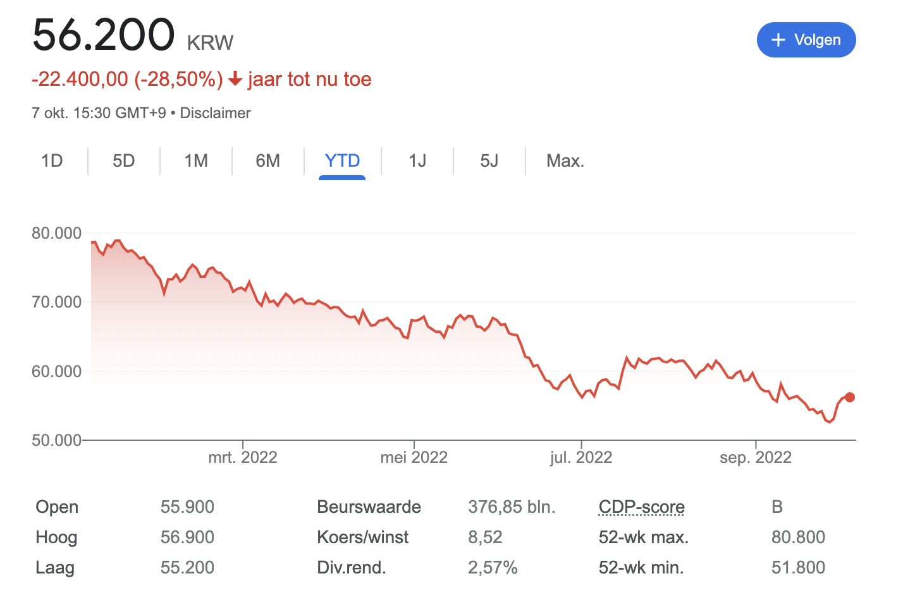Click the jul. 2022 axis marker
This screenshot has width=903, height=600.
pyautogui.click(x=581, y=457)
